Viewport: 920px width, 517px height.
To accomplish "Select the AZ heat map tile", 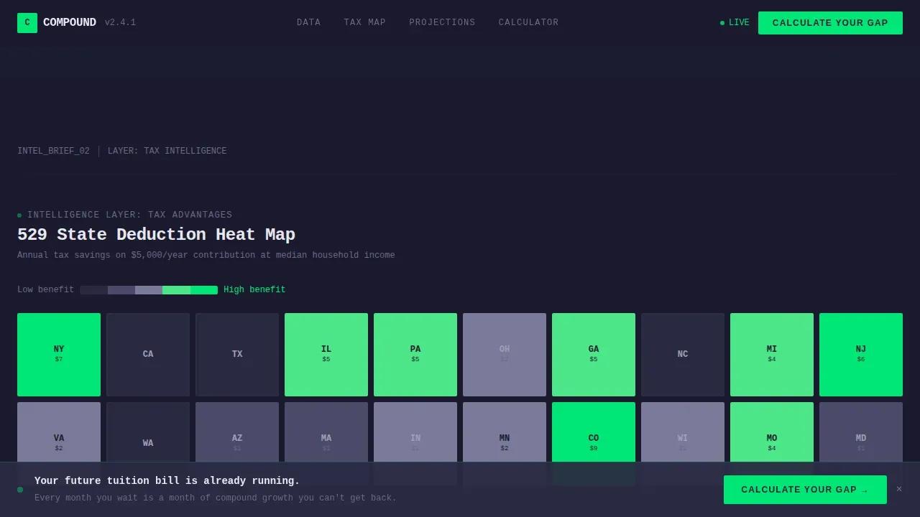I will [x=237, y=432].
